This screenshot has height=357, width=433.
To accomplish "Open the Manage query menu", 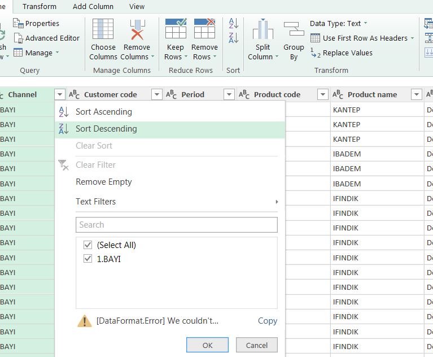I will (36, 53).
